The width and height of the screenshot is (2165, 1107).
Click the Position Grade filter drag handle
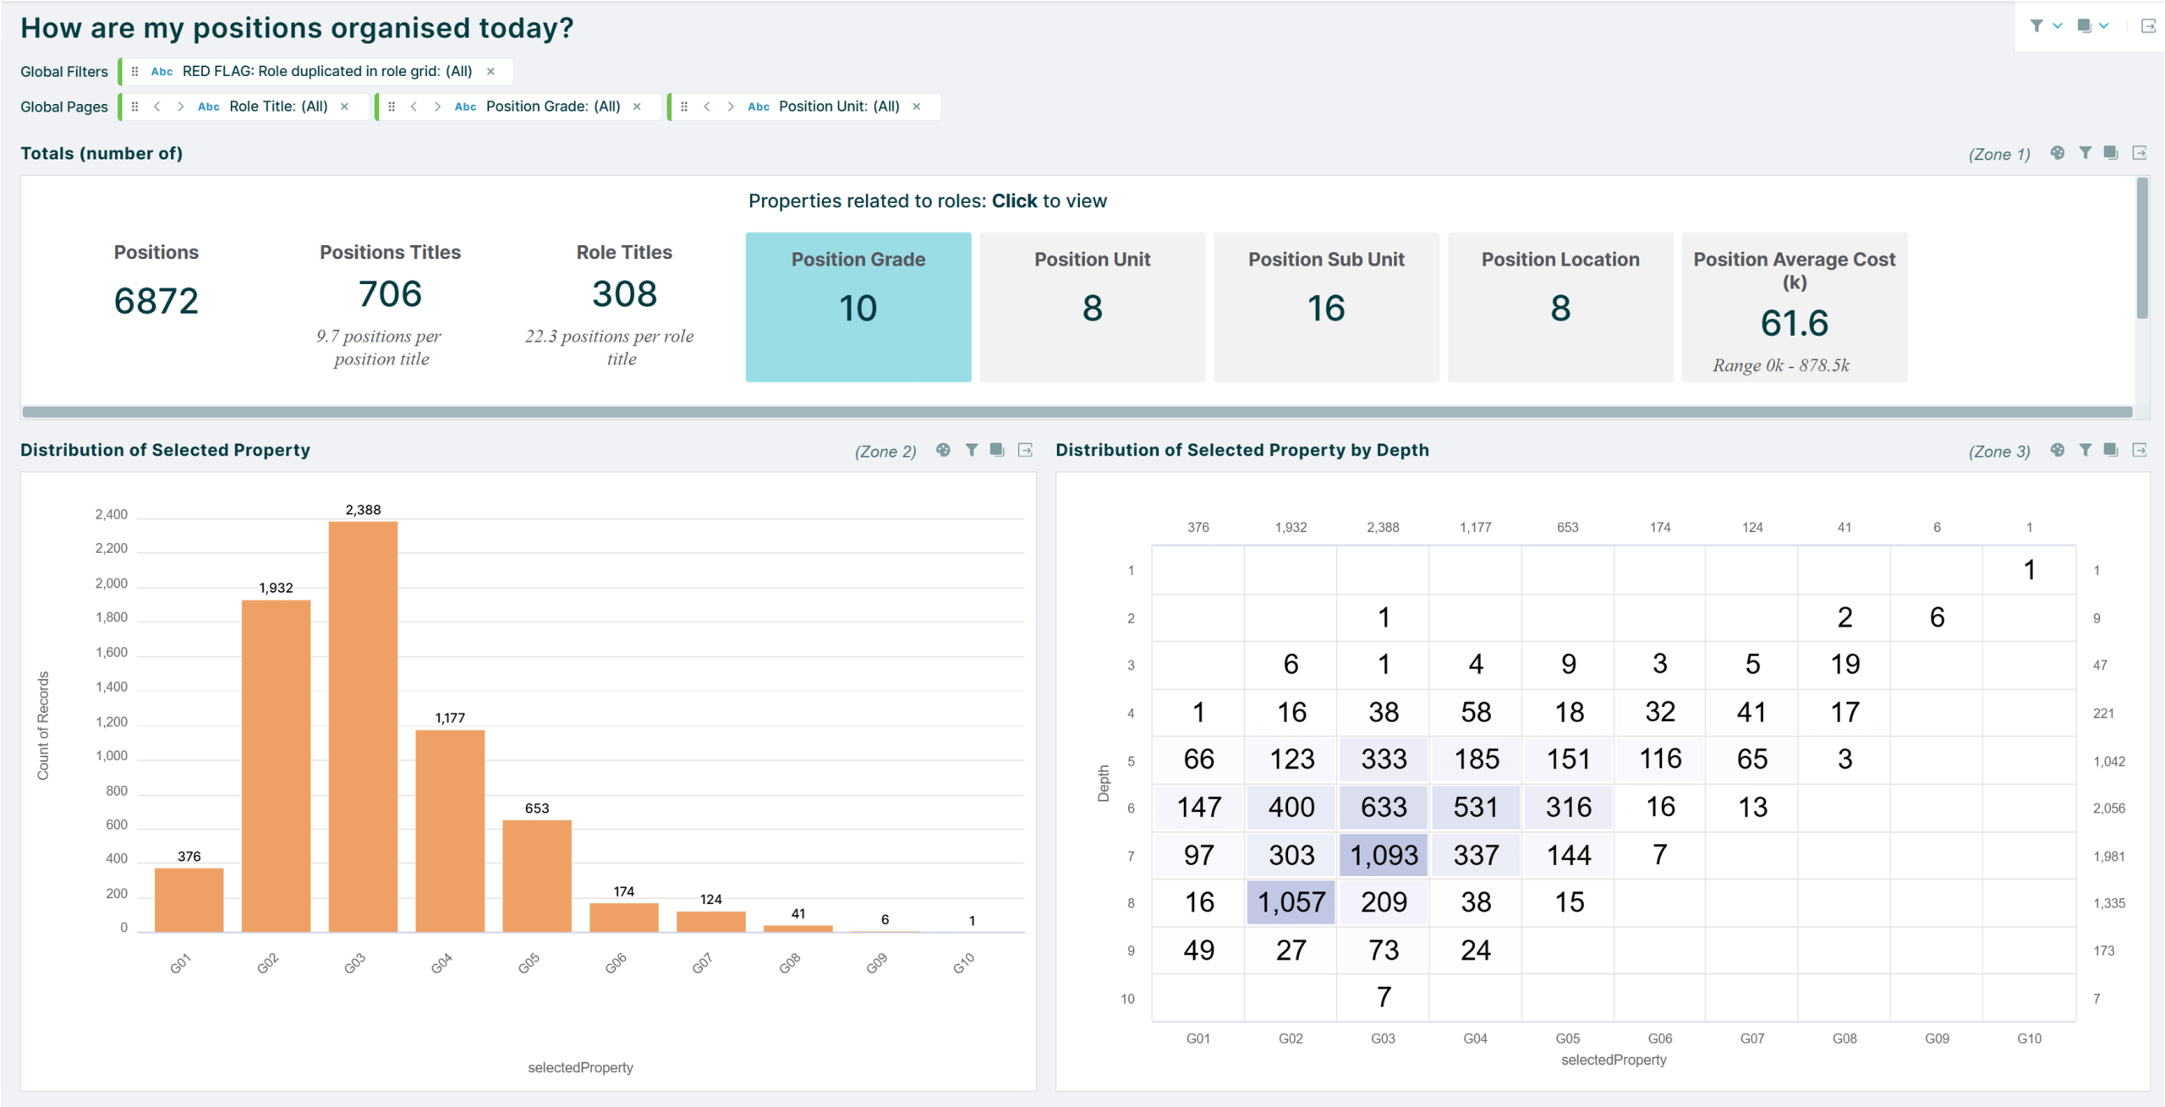pyautogui.click(x=391, y=107)
